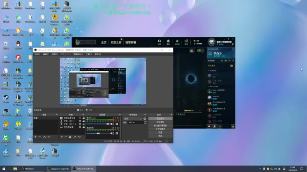Toggle lock on video capture device source
This screenshot has width=307, height=172.
(x=84, y=118)
